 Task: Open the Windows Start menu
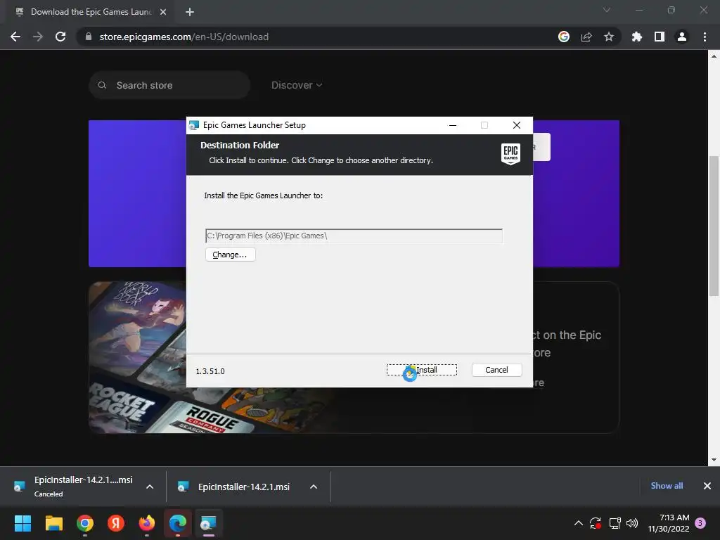(x=22, y=523)
